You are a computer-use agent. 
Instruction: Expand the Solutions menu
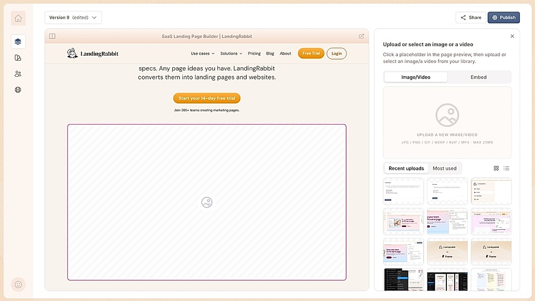click(x=231, y=53)
